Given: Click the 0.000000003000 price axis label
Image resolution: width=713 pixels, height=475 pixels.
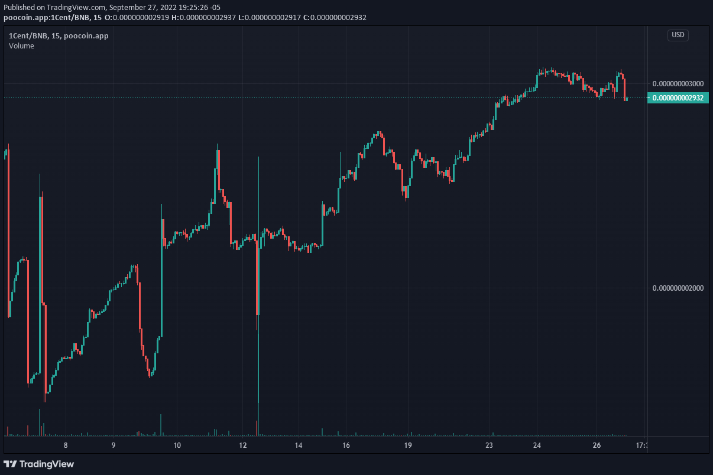Looking at the screenshot, I should pos(678,83).
